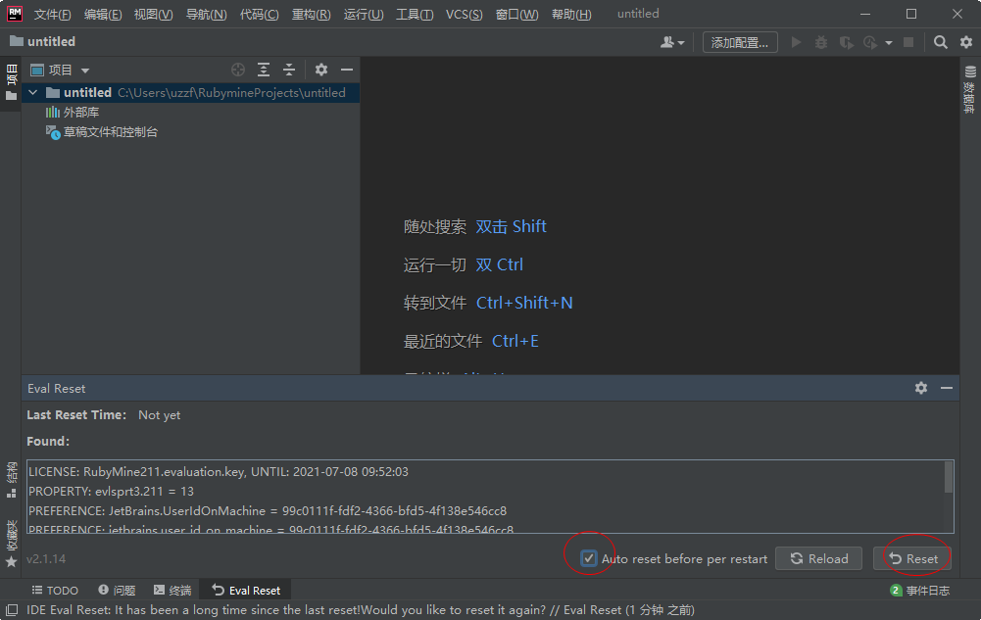Select the Eval Reset bottom tab
Viewport: 981px width, 620px height.
(246, 590)
